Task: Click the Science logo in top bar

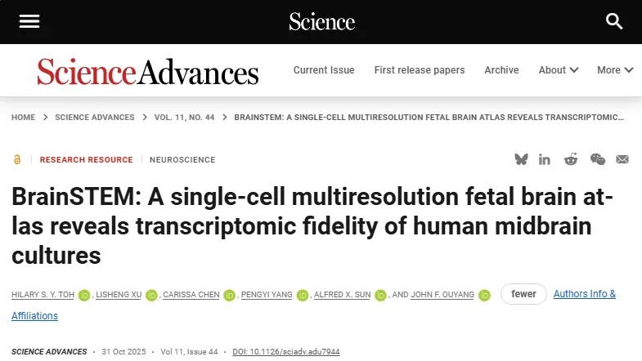Action: [x=321, y=22]
